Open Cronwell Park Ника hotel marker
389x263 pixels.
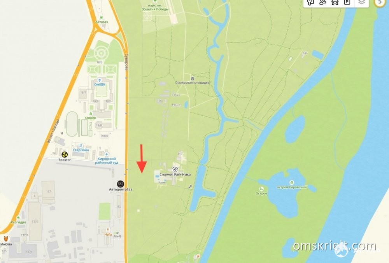(175, 170)
